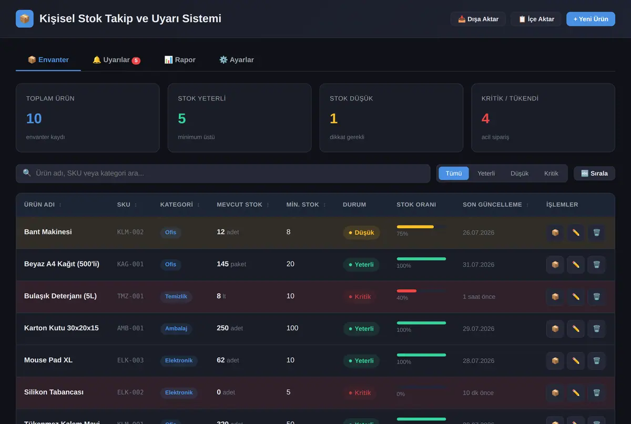Edit Karton Kutu 30x20x15 via pencil icon
Screen dimensions: 631x424
pyautogui.click(x=576, y=329)
